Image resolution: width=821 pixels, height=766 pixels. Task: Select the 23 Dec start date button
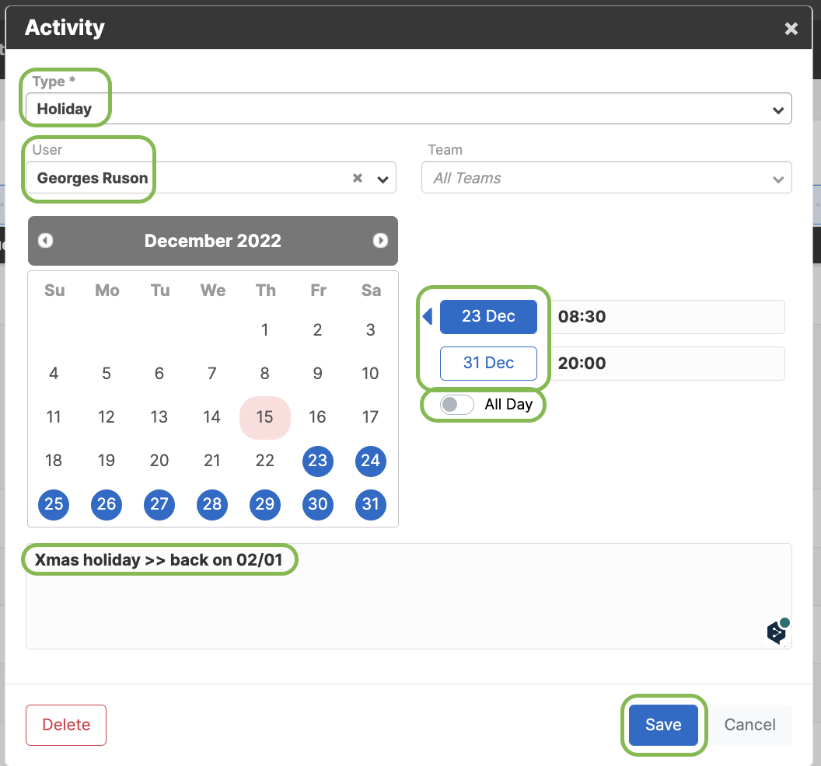488,316
